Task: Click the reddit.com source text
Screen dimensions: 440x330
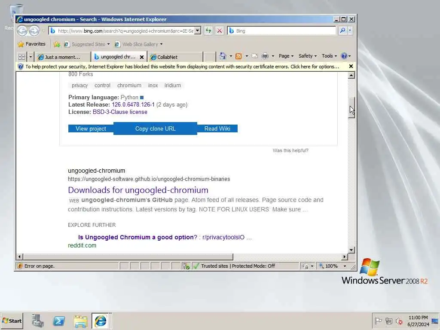Action: [82, 245]
